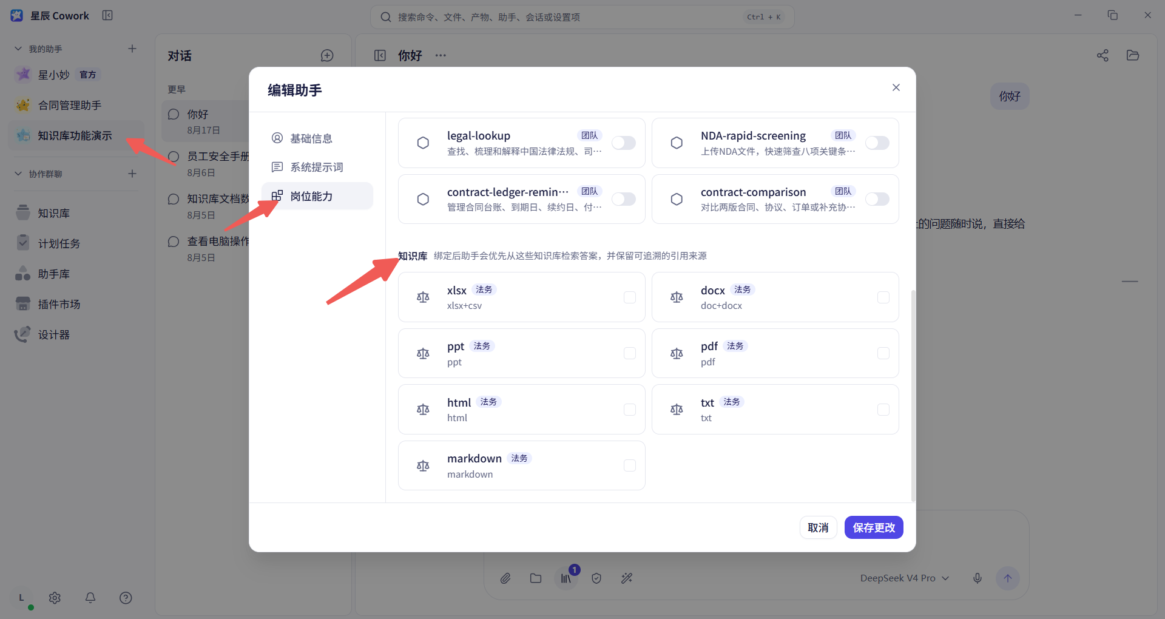The width and height of the screenshot is (1165, 619).
Task: Open the notifications bell icon
Action: pos(90,598)
